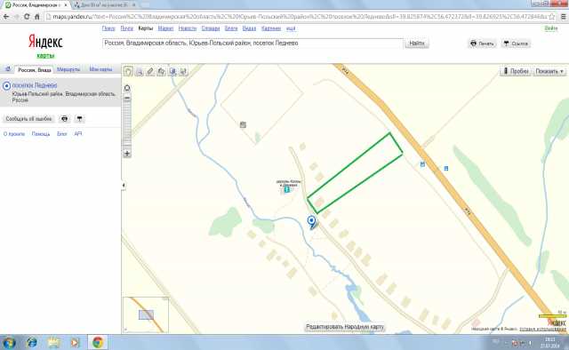The width and height of the screenshot is (569, 350).
Task: Select the ruler distance measuring tool
Action: click(x=150, y=71)
